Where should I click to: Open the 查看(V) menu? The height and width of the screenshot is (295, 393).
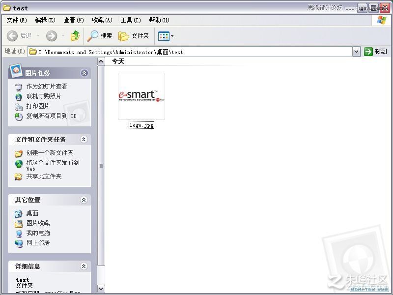coord(73,20)
